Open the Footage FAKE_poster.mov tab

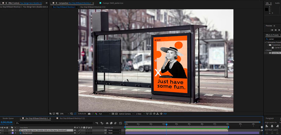pos(112,3)
